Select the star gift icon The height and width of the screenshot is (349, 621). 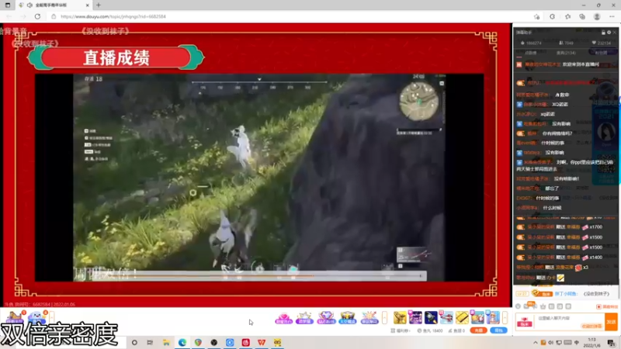click(x=304, y=318)
